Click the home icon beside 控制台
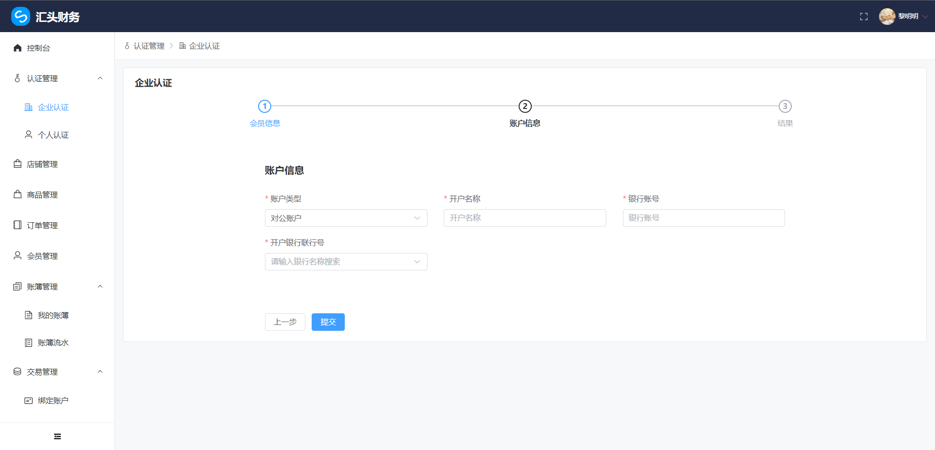 coord(18,48)
